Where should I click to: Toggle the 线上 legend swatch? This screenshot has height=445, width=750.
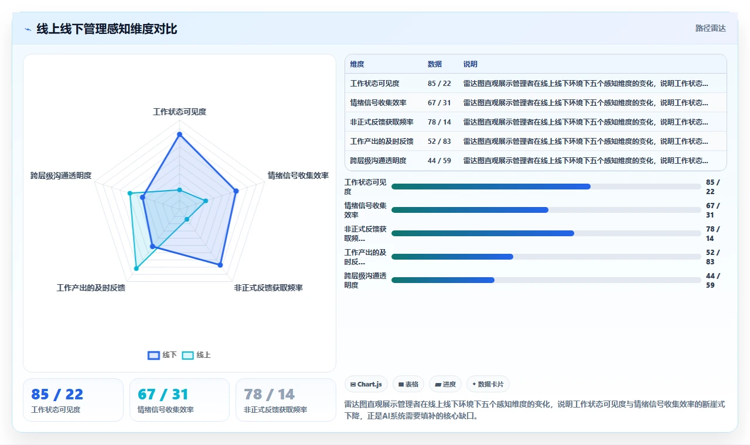pos(187,355)
